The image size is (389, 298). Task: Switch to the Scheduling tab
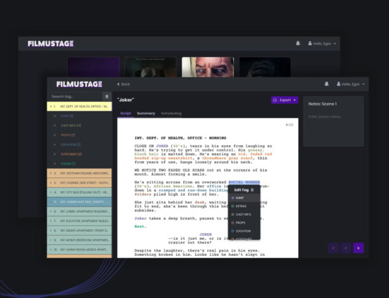pyautogui.click(x=171, y=113)
